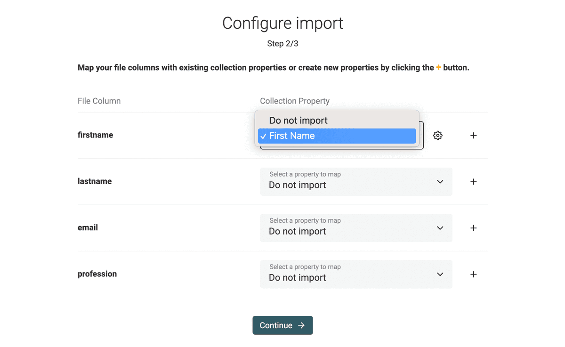
Task: Add new property for profession column
Action: click(474, 274)
